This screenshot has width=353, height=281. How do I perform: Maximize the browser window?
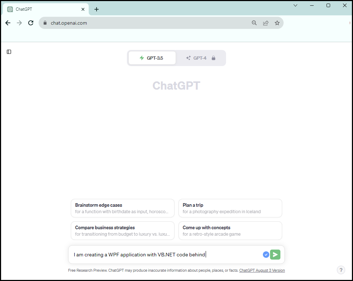pyautogui.click(x=328, y=5)
